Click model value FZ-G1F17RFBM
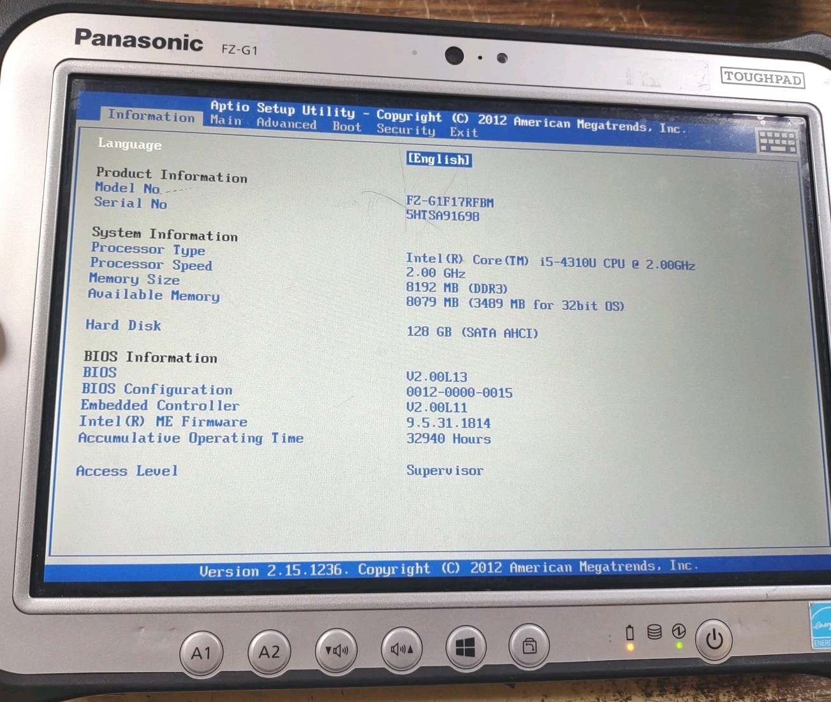The height and width of the screenshot is (702, 831). pyautogui.click(x=450, y=202)
